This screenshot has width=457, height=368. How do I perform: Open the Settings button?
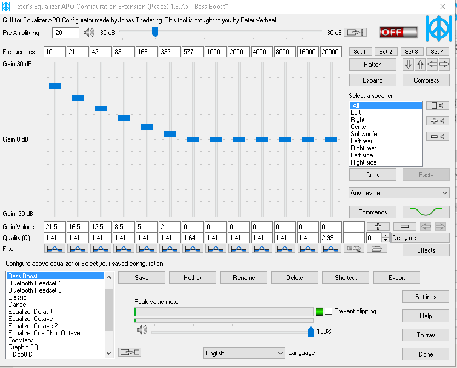click(x=426, y=297)
